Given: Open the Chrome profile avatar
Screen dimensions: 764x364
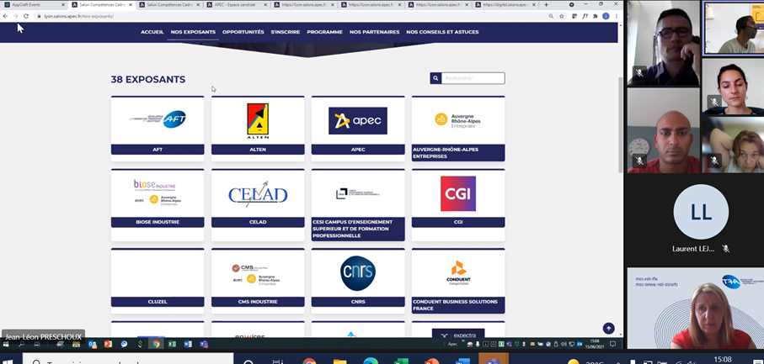Looking at the screenshot, I should click(x=606, y=16).
